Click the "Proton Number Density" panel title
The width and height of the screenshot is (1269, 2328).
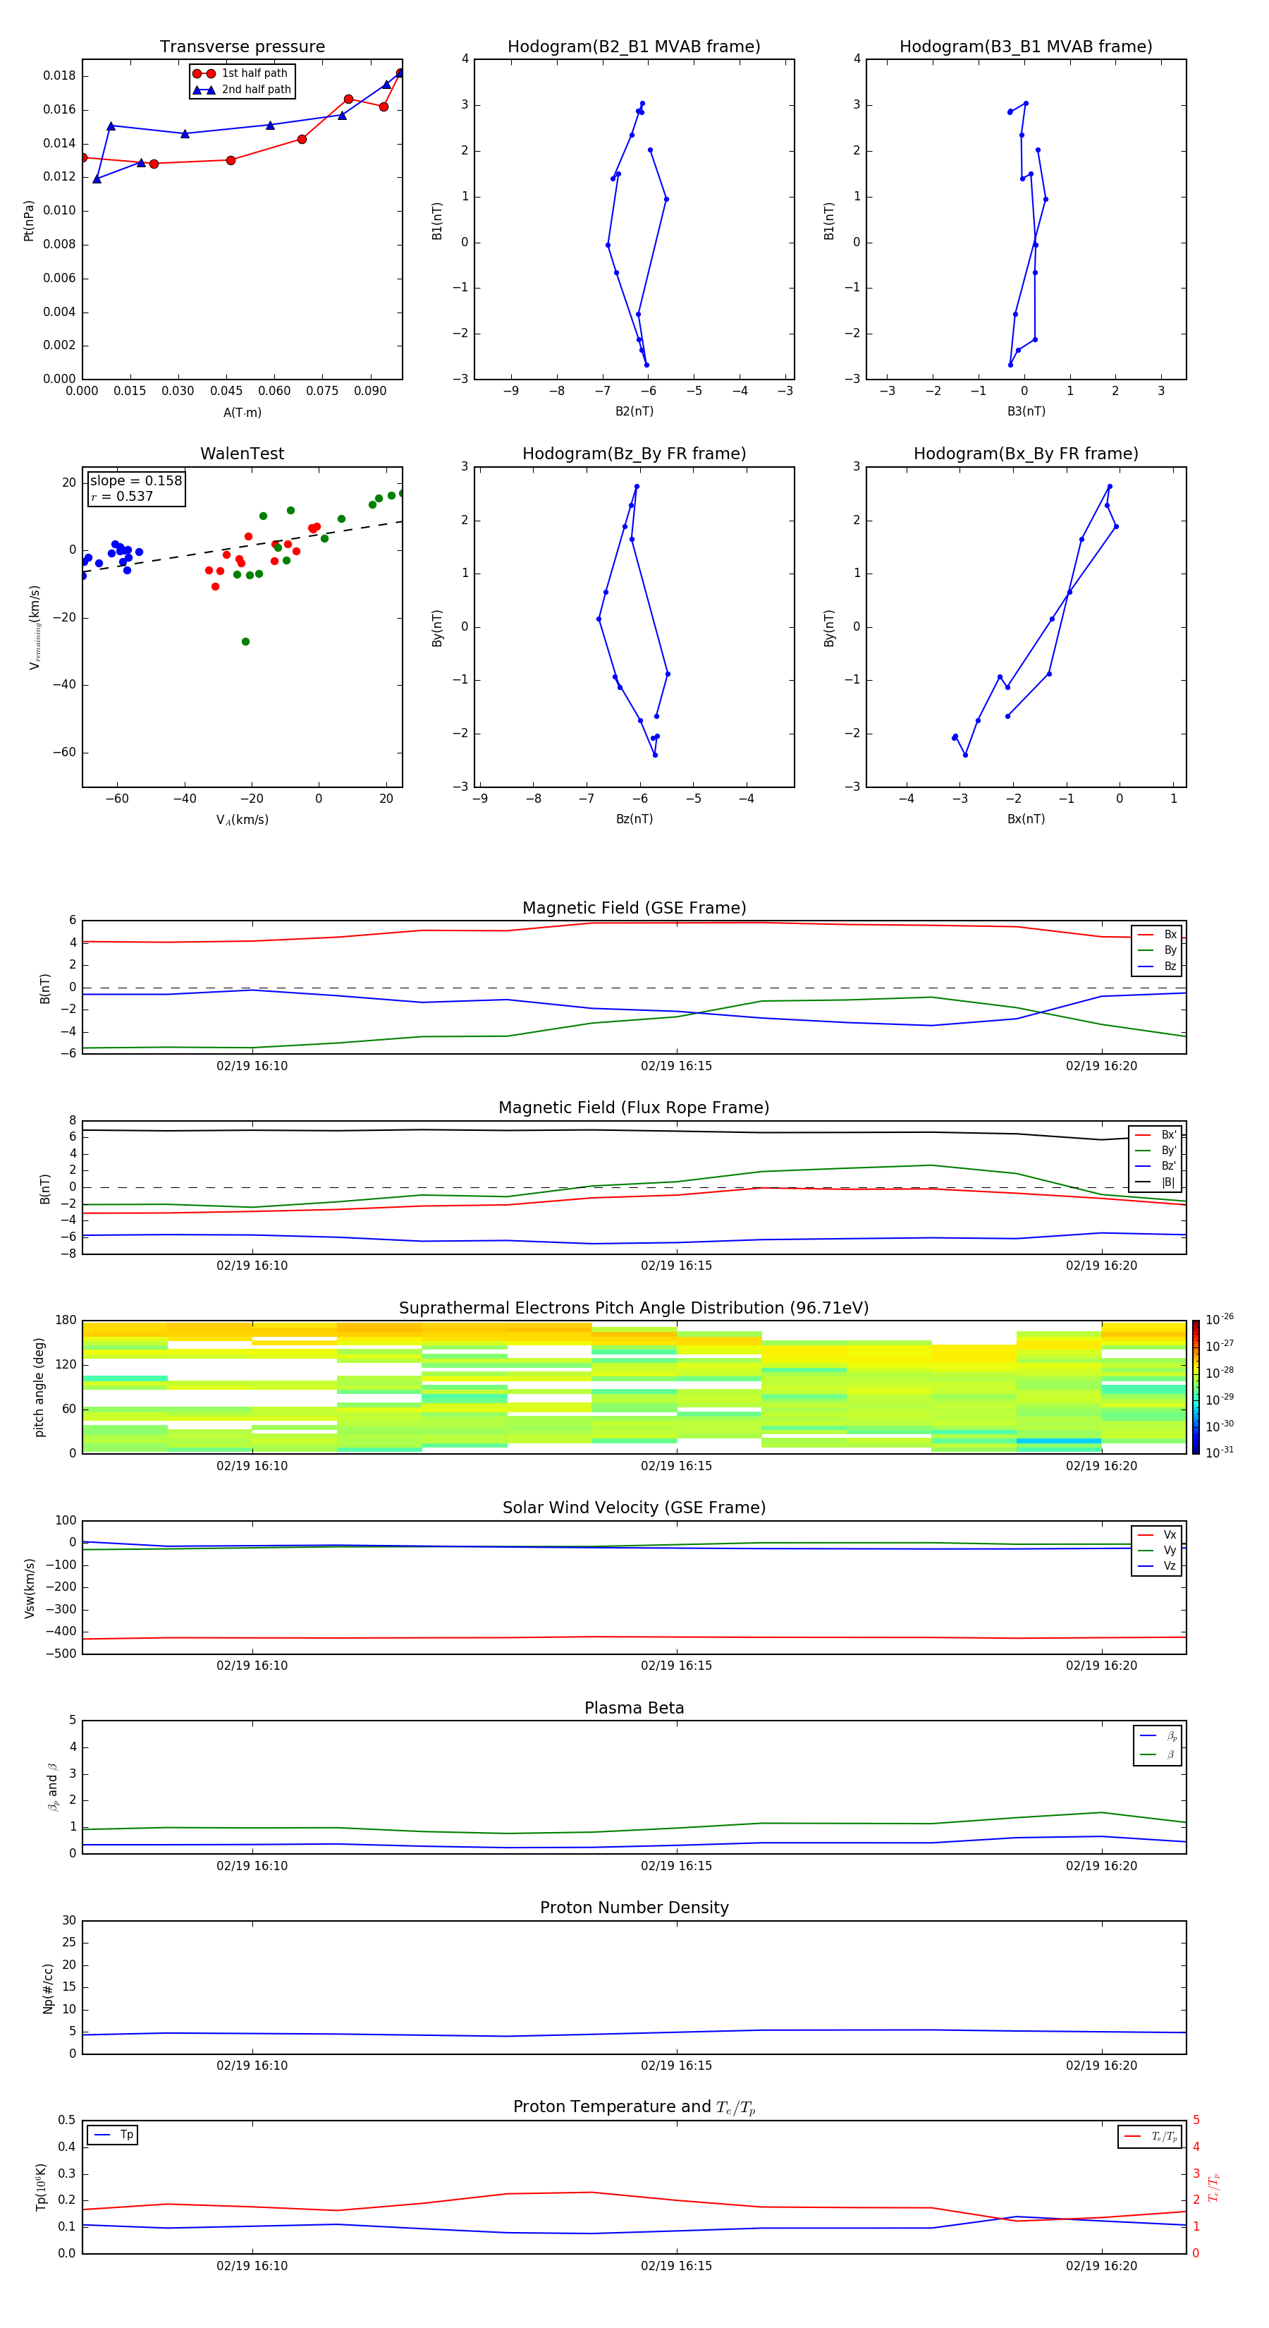(634, 1908)
